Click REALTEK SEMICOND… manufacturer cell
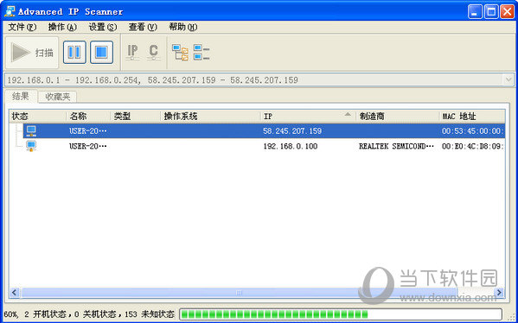This screenshot has width=518, height=323. coord(396,146)
